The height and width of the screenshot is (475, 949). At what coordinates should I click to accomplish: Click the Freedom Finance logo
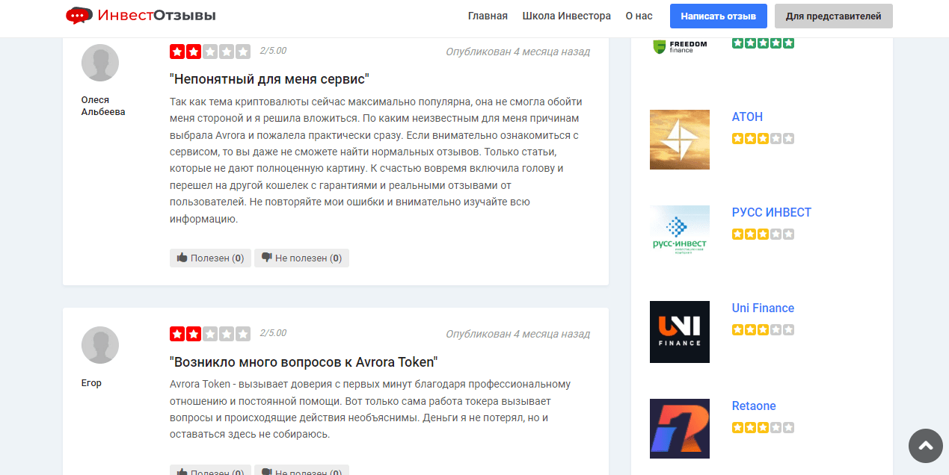[x=679, y=46]
